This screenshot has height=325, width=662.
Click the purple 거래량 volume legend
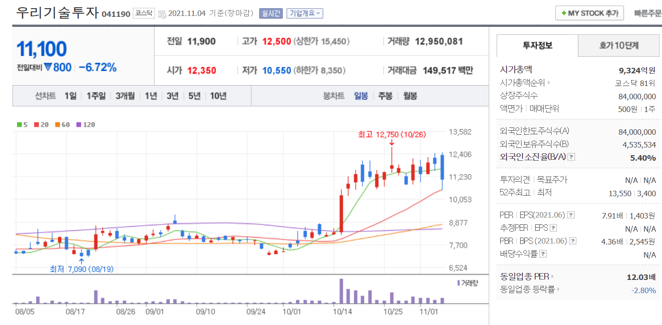(x=468, y=283)
